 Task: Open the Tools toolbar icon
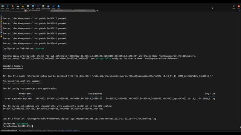[13, 7]
